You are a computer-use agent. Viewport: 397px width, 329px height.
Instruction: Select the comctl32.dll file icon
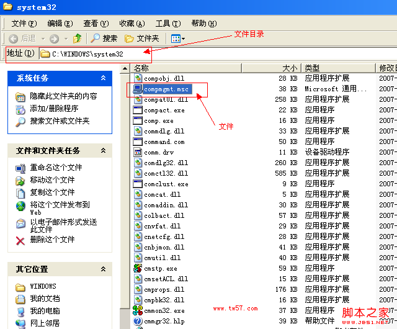click(x=138, y=173)
